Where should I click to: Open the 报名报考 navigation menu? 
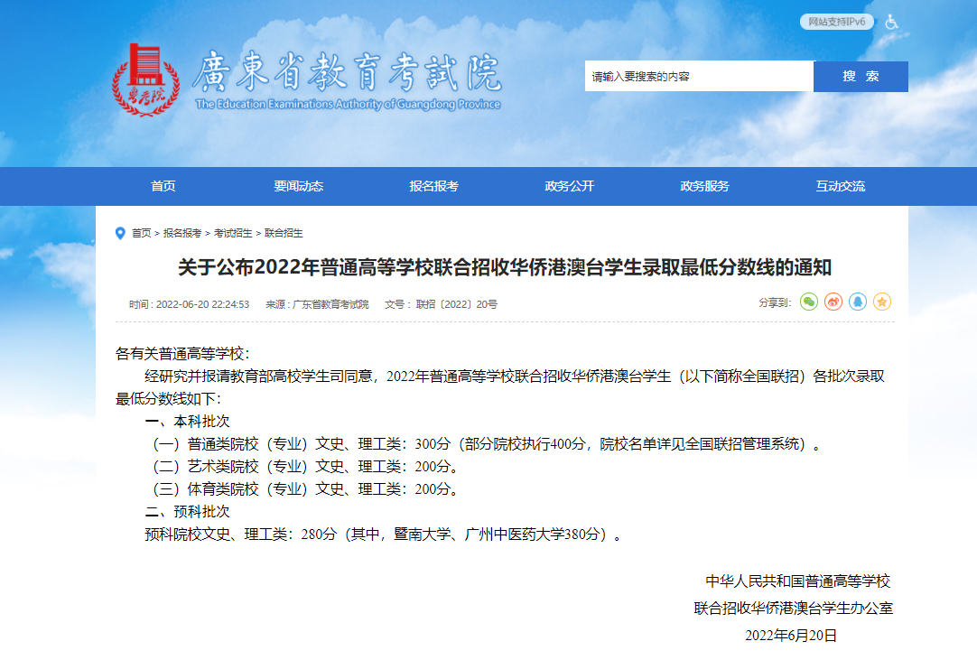coord(433,186)
